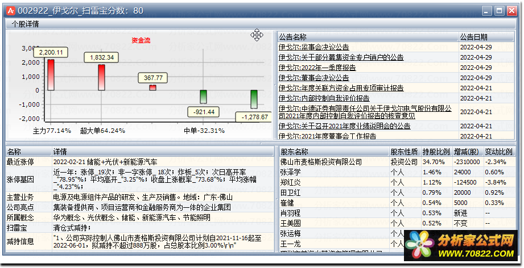524x268 pixels.
Task: Select the 367.77 red bar in chart
Action: tap(152, 87)
